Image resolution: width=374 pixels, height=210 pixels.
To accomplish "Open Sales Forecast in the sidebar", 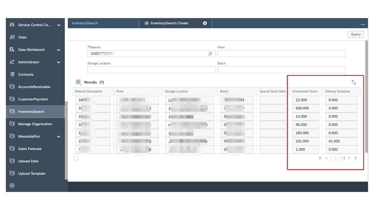I will (x=30, y=149).
